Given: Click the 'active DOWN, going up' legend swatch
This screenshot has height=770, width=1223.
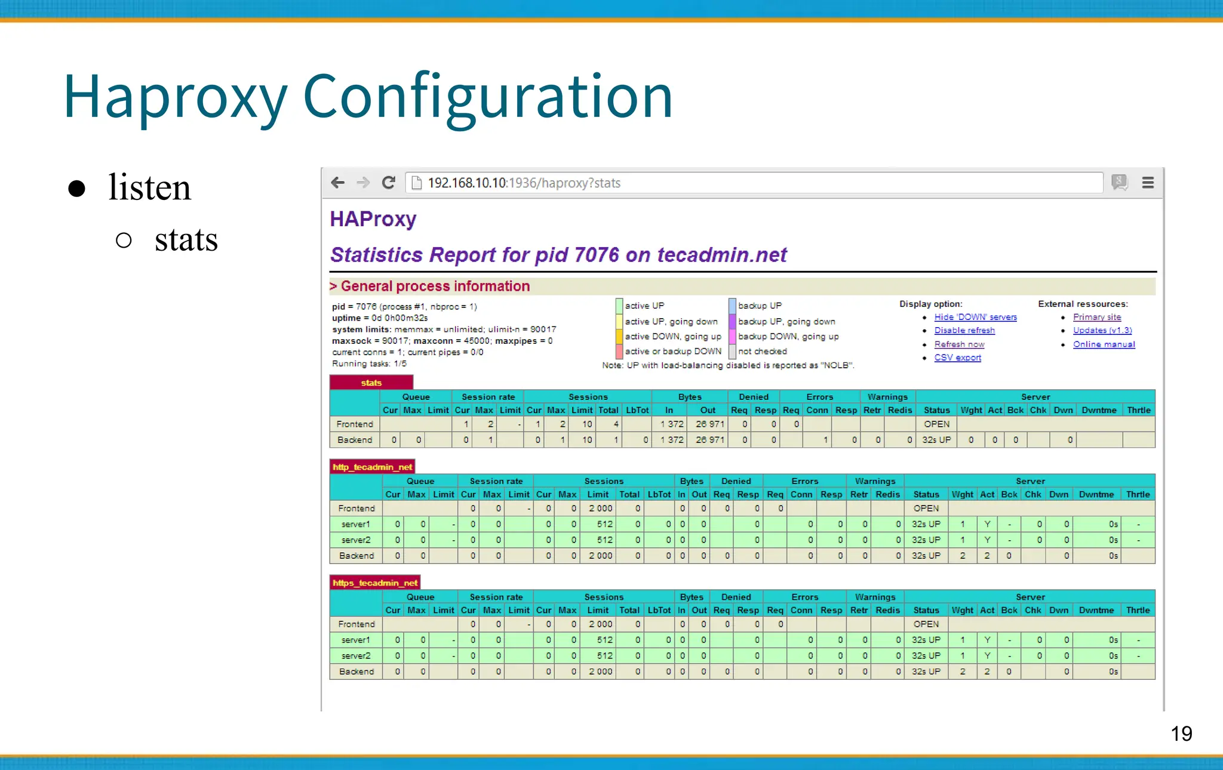Looking at the screenshot, I should click(619, 336).
